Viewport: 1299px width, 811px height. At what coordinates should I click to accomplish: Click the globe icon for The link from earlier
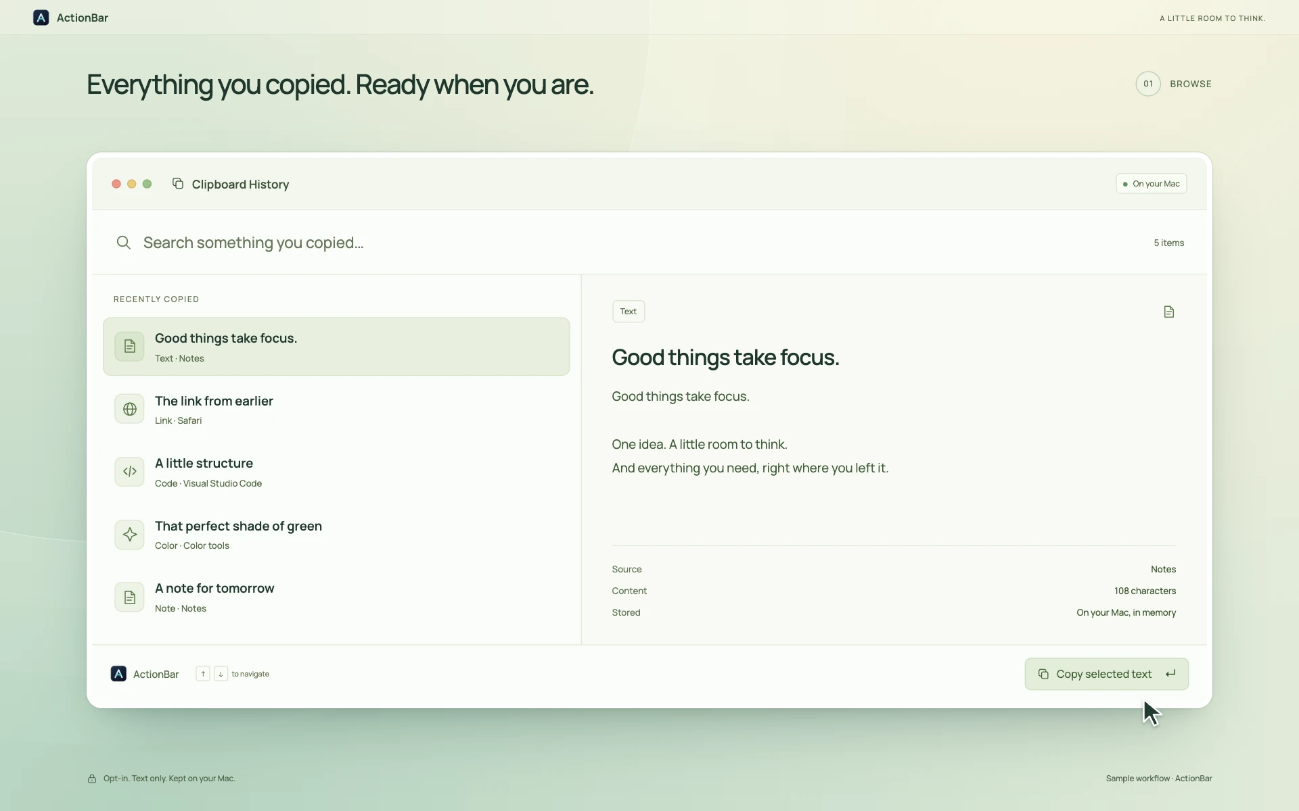129,409
